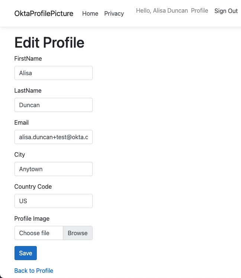The height and width of the screenshot is (278, 241).
Task: Click the Hello, Alisa Duncan greeting
Action: tap(162, 11)
